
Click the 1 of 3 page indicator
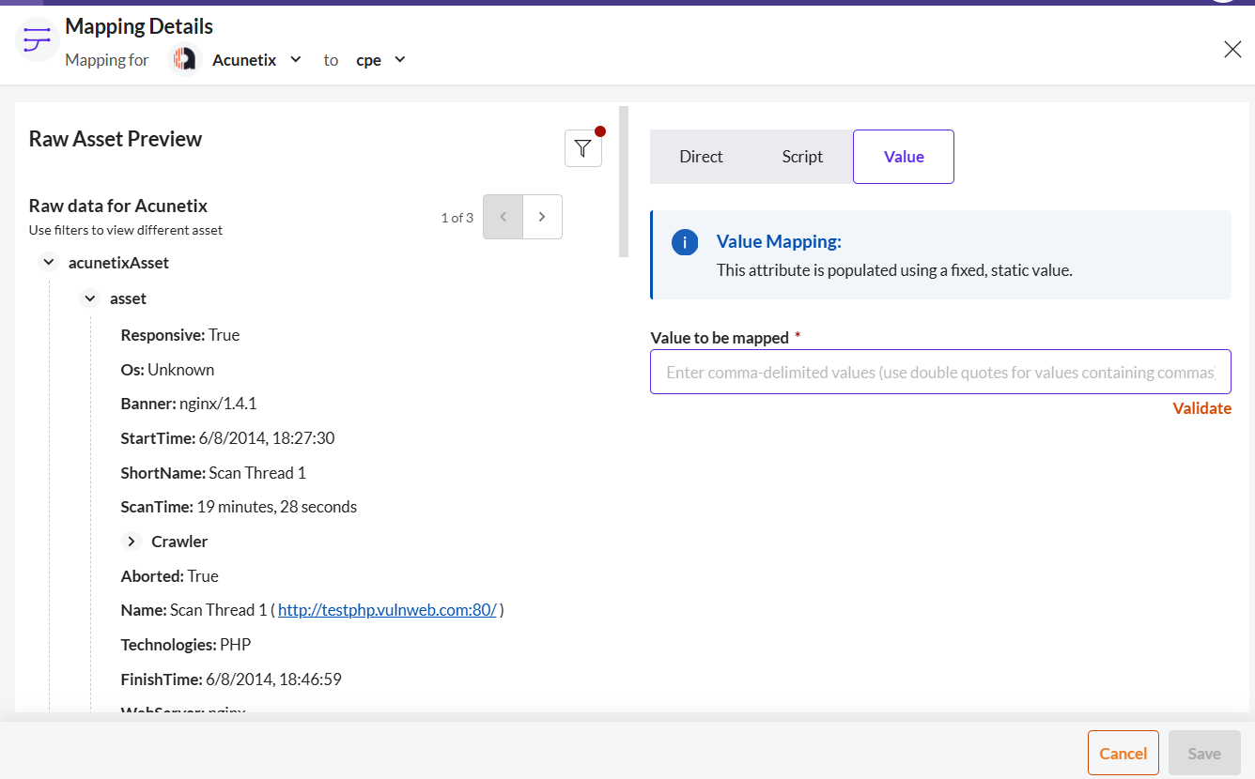pyautogui.click(x=457, y=218)
